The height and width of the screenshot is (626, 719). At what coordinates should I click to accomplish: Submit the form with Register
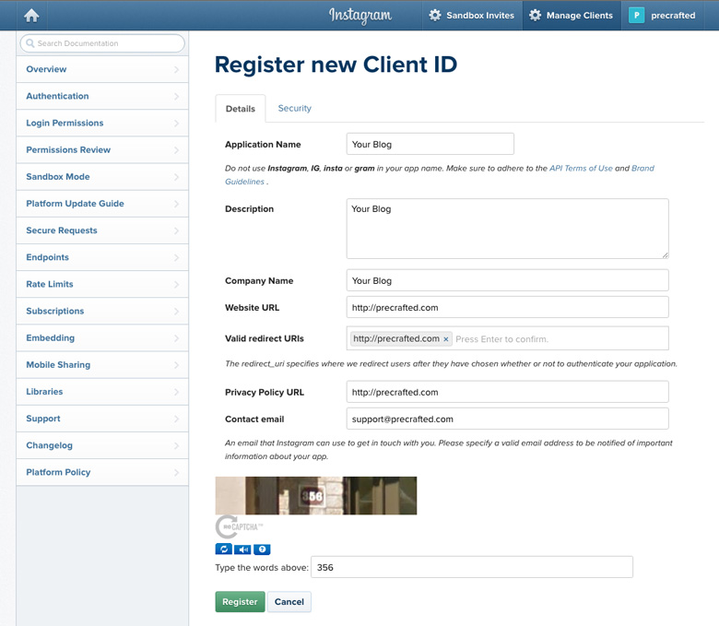pos(240,602)
